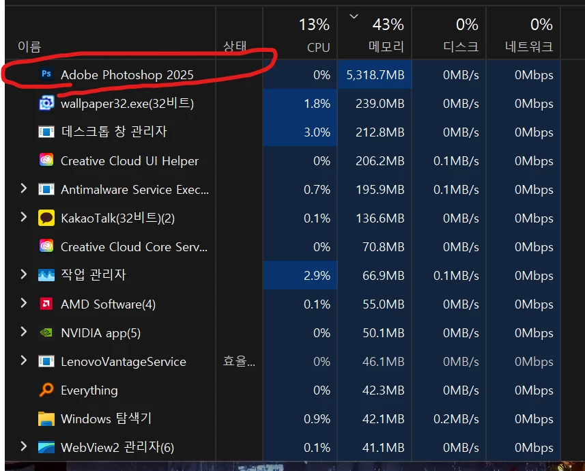Image resolution: width=585 pixels, height=471 pixels.
Task: Click the Everything search icon
Action: pyautogui.click(x=46, y=390)
